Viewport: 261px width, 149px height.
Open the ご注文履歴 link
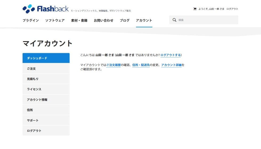[x=113, y=65]
